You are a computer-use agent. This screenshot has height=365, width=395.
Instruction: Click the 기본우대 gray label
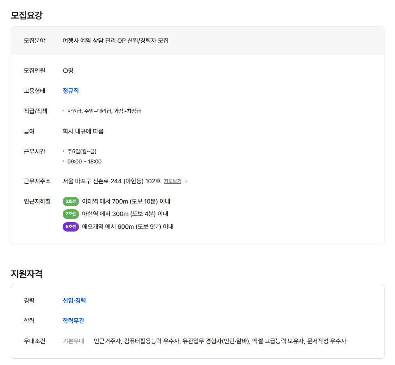tap(74, 341)
